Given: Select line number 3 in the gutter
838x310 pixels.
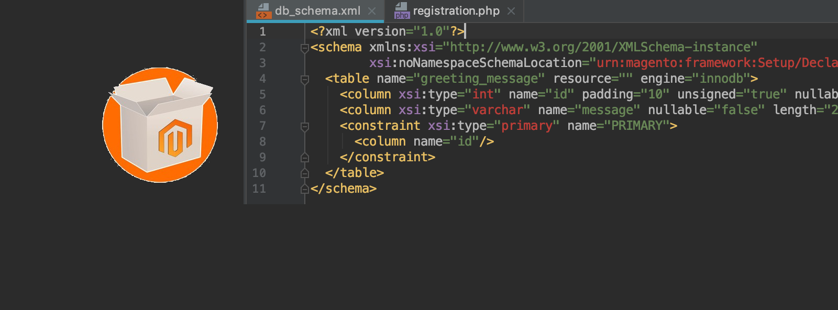Looking at the screenshot, I should [262, 63].
